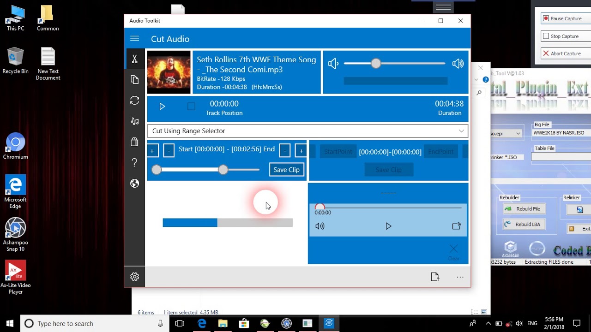Open the globe language sidebar icon
This screenshot has height=332, width=591.
tap(134, 184)
